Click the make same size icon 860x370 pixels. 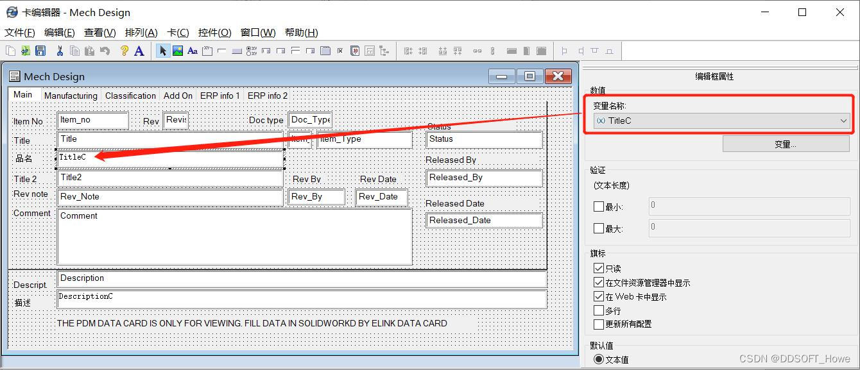click(541, 51)
